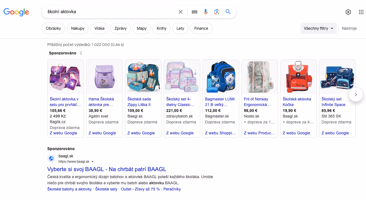366x200 pixels.
Task: Click seller name 'Baglik.cz'
Action: [x=58, y=122]
